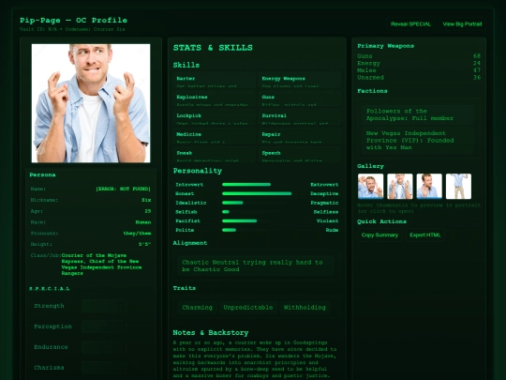Click the STATS & SKILLS heading

pyautogui.click(x=213, y=48)
